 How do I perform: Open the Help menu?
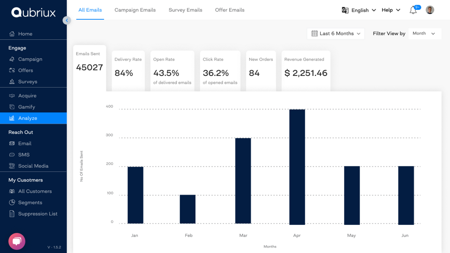pyautogui.click(x=390, y=10)
